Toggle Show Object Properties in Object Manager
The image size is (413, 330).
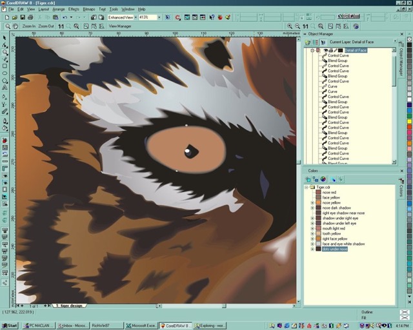coord(316,42)
